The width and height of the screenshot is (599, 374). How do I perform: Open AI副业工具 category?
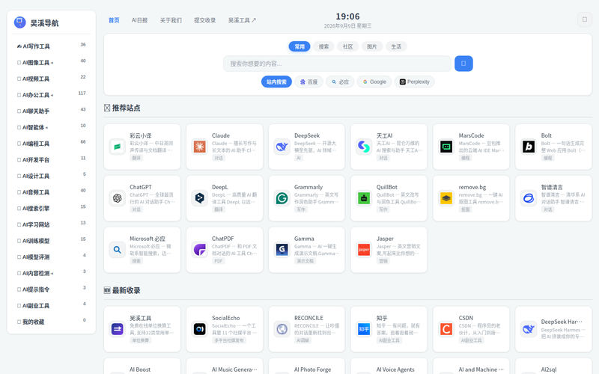(x=51, y=306)
